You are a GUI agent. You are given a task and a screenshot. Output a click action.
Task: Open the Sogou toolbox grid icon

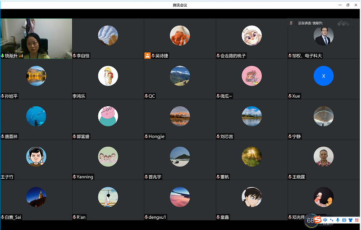click(x=356, y=220)
